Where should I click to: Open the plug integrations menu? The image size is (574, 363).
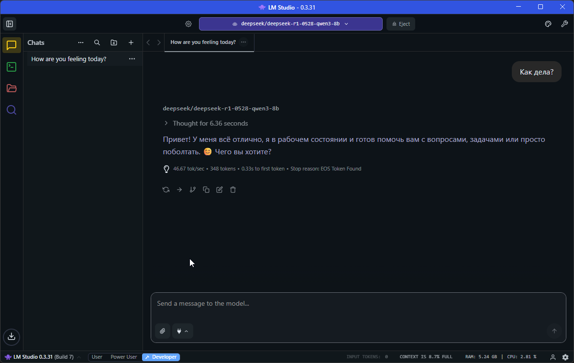coord(183,331)
